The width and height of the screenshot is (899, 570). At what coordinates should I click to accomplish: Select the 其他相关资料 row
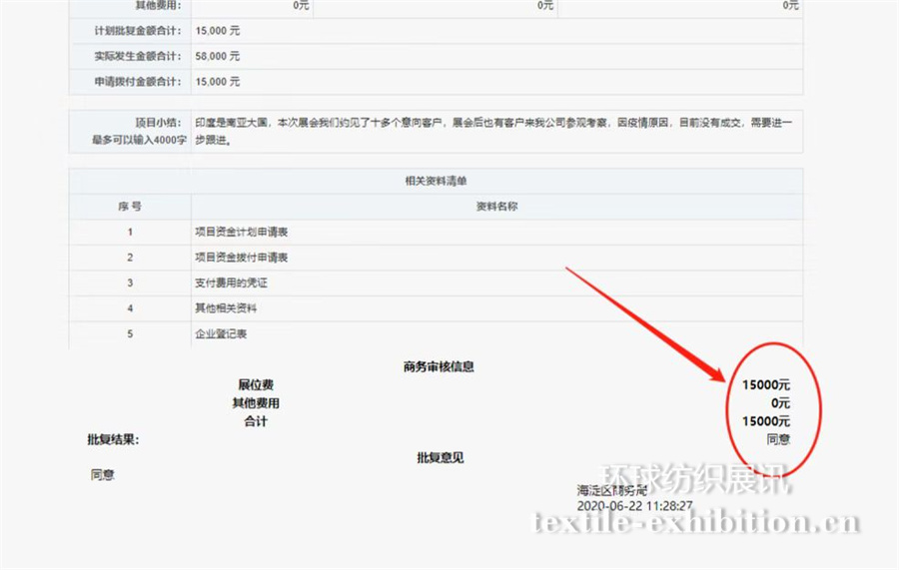pos(226,308)
